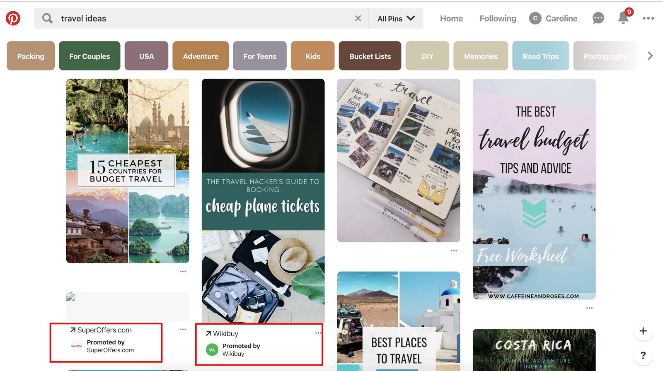Filter by Bucket Lists category
Viewport: 663px width, 371px height.
click(370, 56)
